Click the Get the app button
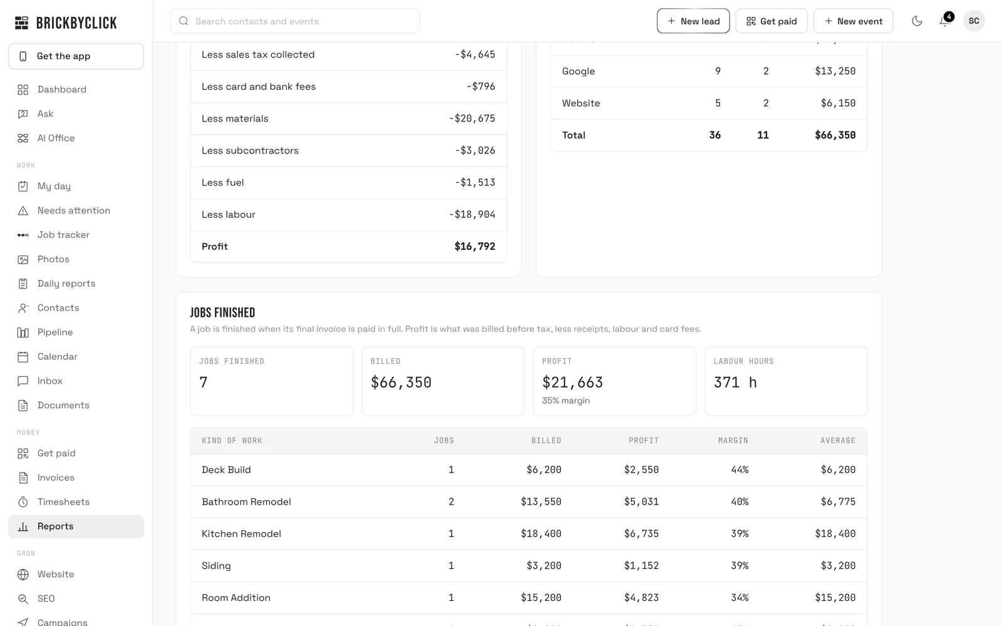1002x626 pixels. 76,56
